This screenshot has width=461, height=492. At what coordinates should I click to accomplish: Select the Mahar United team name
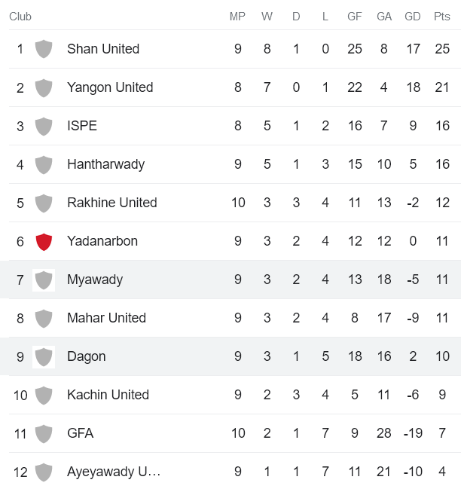(106, 318)
